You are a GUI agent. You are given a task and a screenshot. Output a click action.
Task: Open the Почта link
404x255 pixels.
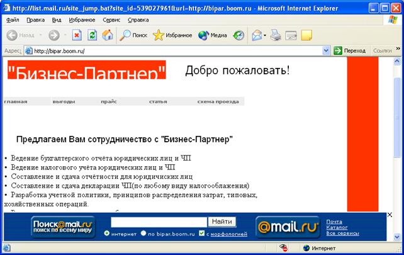coord(334,222)
